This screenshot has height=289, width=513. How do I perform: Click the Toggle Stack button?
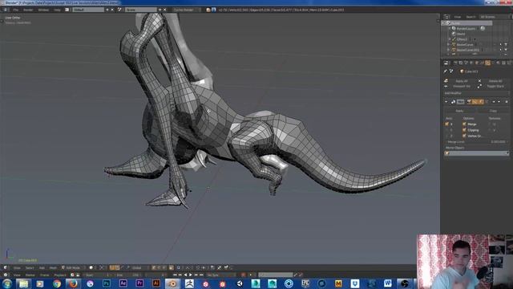point(495,86)
